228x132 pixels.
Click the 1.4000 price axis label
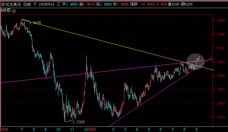tap(219, 76)
